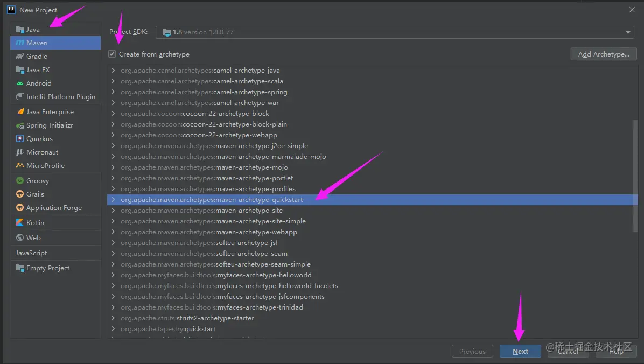
Task: Select cocoon-22-archetype-block-plain row
Action: [372, 124]
